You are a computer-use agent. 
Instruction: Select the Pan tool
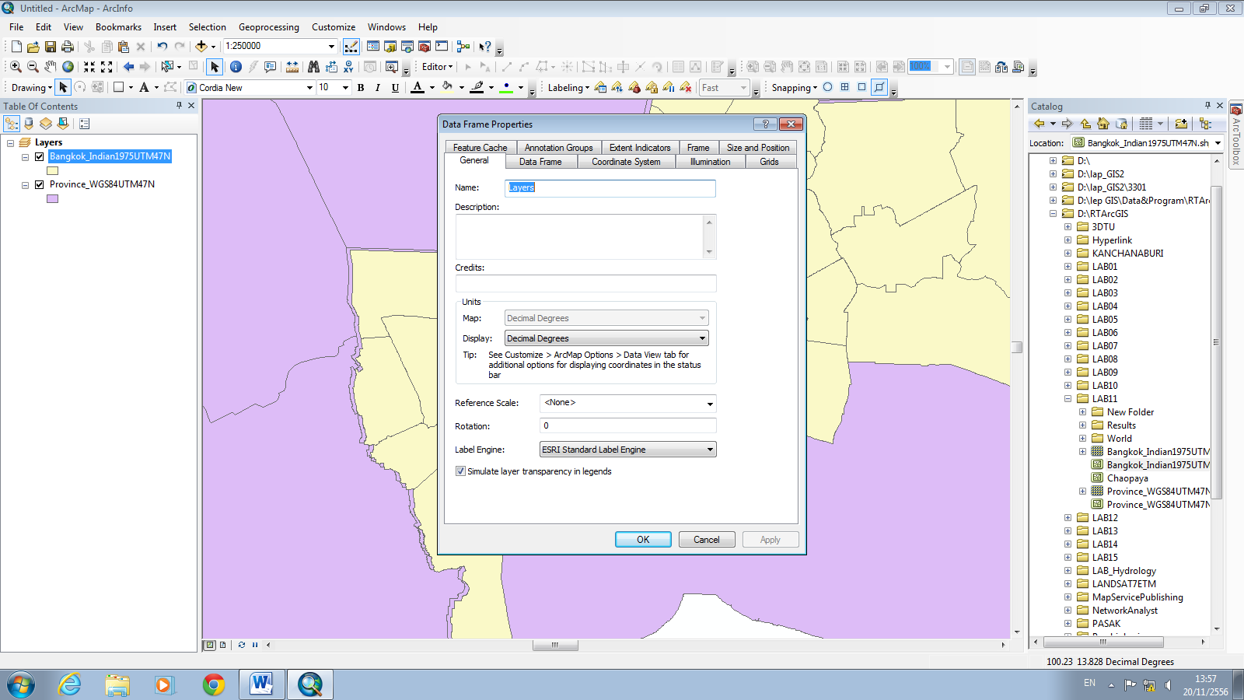[x=51, y=67]
